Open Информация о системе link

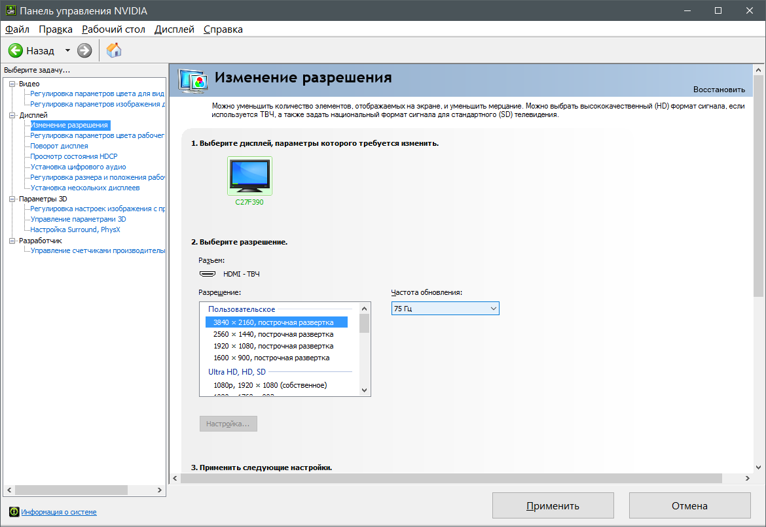click(59, 512)
